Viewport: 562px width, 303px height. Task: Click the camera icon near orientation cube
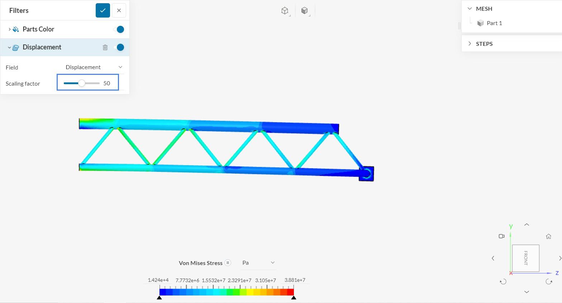click(x=501, y=236)
